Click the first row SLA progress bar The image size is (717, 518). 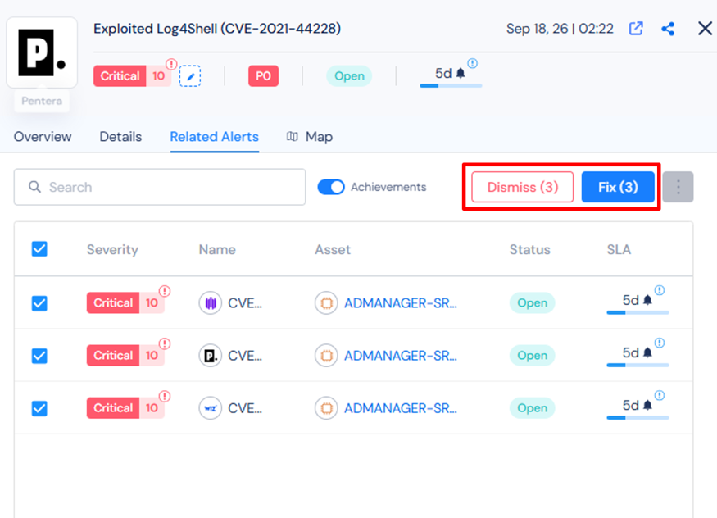(x=638, y=313)
